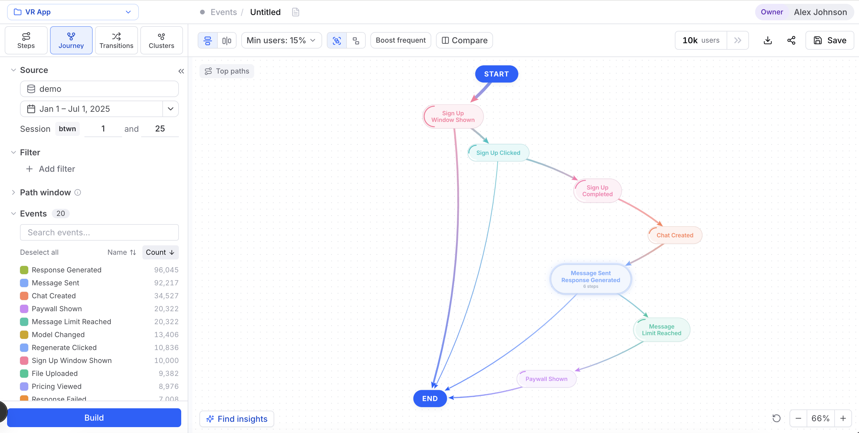Image resolution: width=859 pixels, height=433 pixels.
Task: Switch to the Clusters tab
Action: tap(162, 40)
